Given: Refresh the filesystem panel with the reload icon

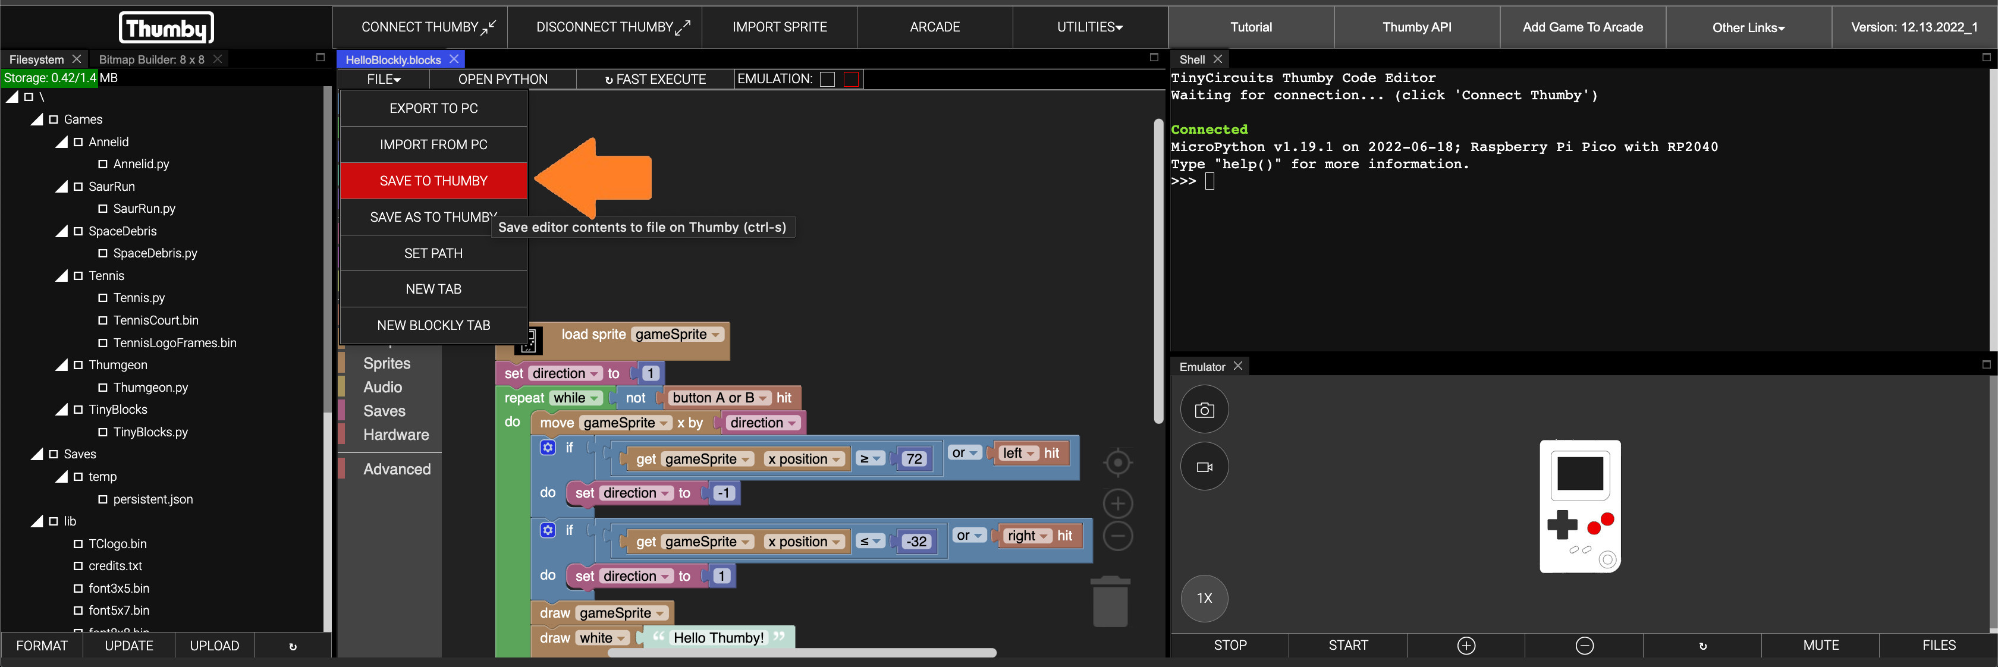Looking at the screenshot, I should point(293,646).
